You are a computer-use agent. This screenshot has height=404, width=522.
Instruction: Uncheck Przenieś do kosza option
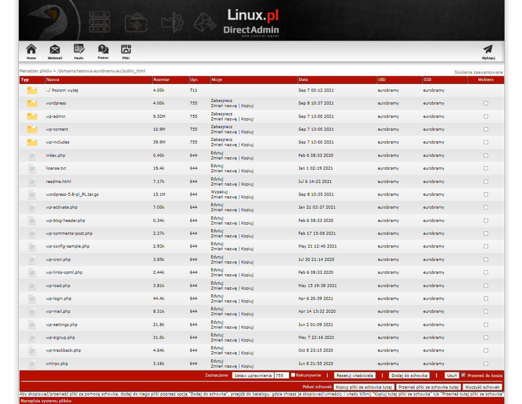463,375
